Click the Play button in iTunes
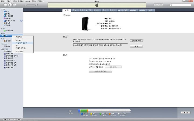The image size is (194, 121). pyautogui.click(x=10, y=5)
